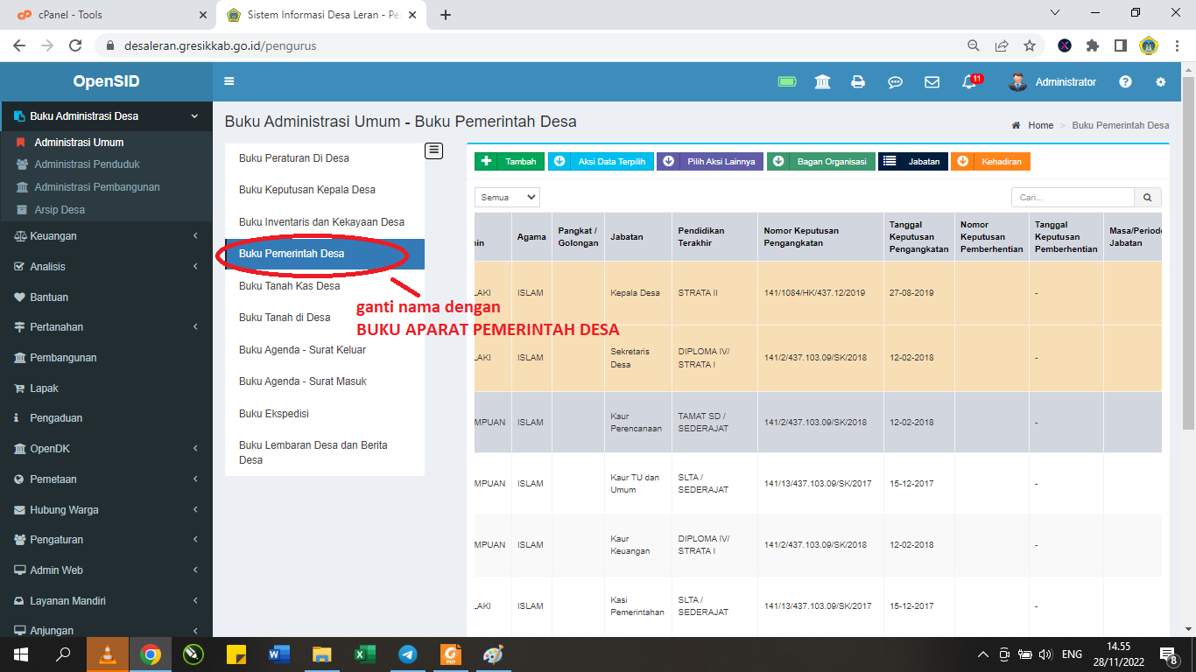Screen dimensions: 1196x672
Task: Click the building icon in the header
Action: click(822, 81)
